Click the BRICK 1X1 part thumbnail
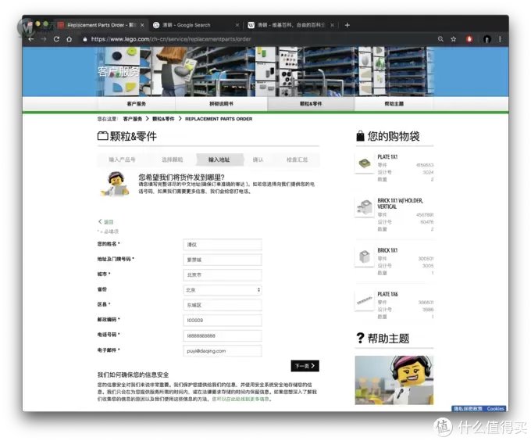Screen dimensions: 531x441 point(365,257)
